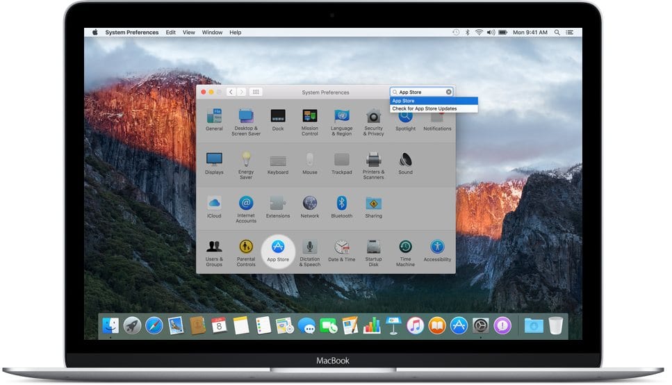The height and width of the screenshot is (385, 672).
Task: Open Startup Disk preferences
Action: point(373,253)
